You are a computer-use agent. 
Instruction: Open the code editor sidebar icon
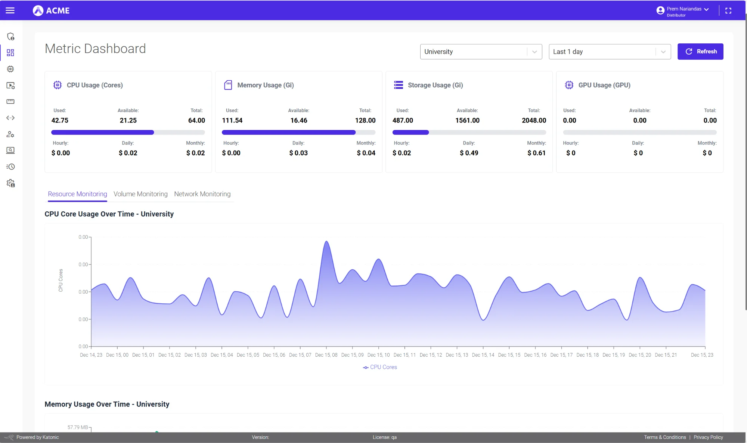[x=11, y=118]
